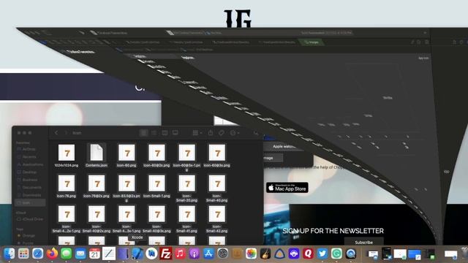Viewport: 468px width, 263px height.
Task: Switch Finder to column view
Action: (x=165, y=133)
